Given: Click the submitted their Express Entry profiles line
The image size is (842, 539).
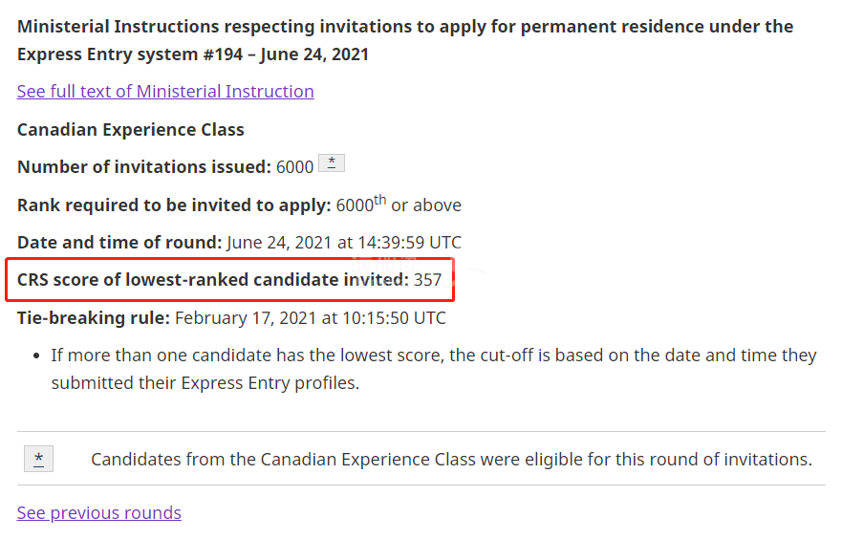Looking at the screenshot, I should [x=205, y=383].
